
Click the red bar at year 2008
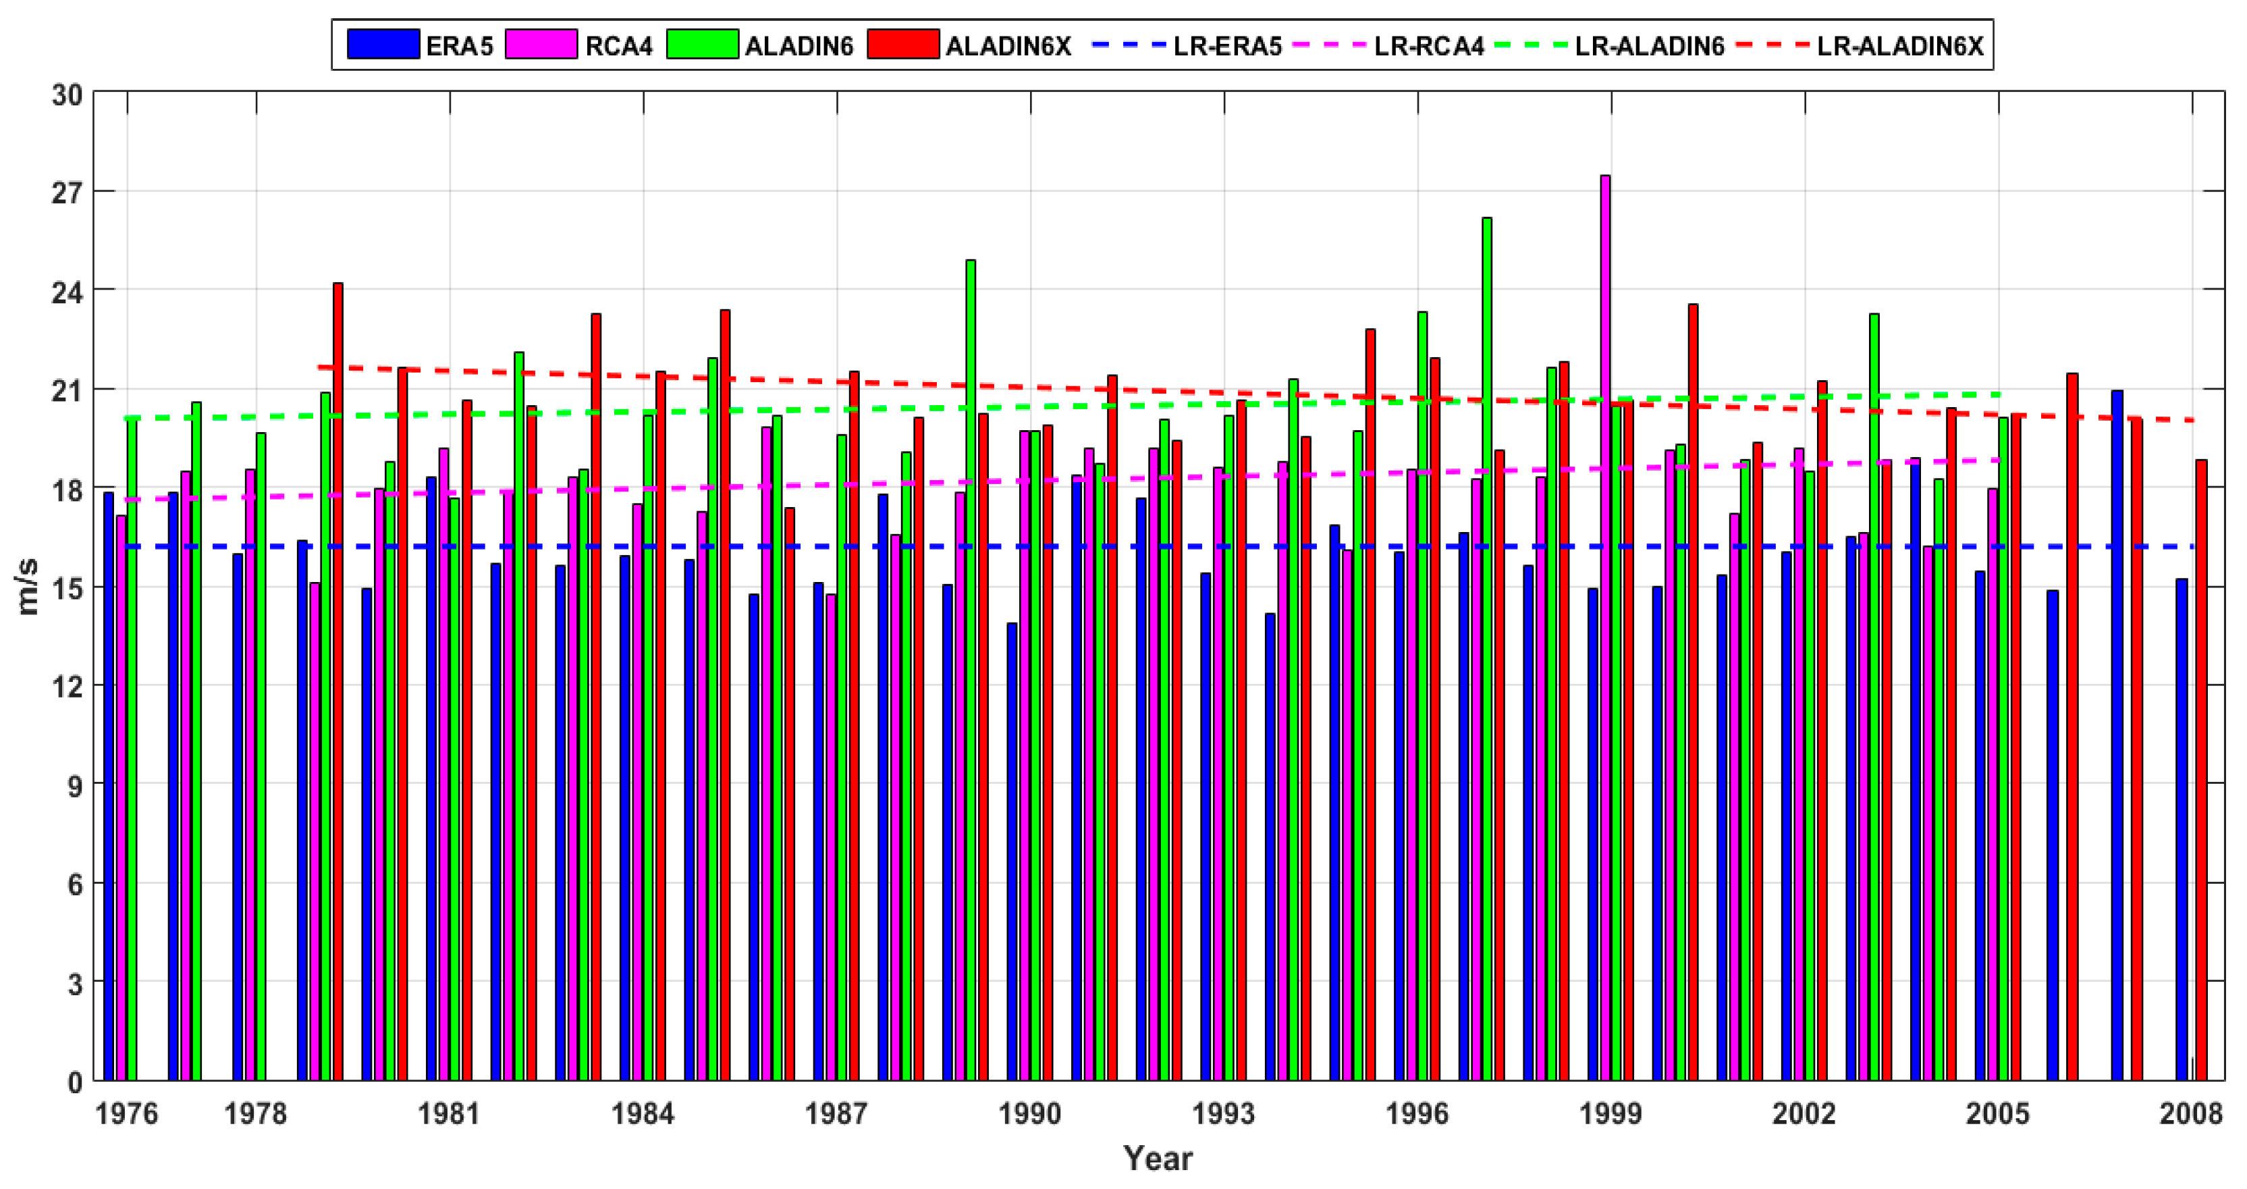click(2202, 768)
